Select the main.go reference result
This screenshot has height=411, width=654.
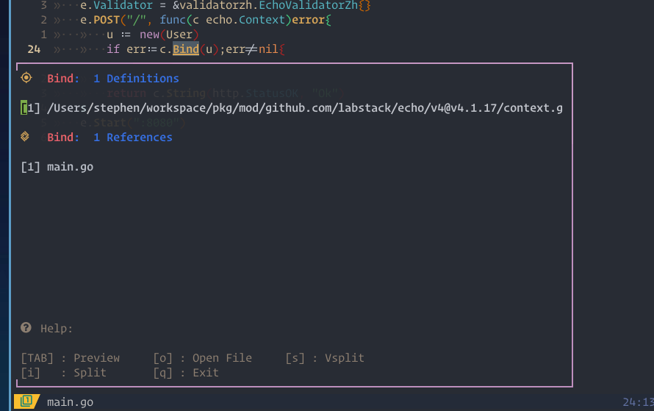(70, 167)
